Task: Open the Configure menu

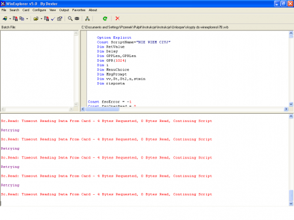Action: pos(39,10)
